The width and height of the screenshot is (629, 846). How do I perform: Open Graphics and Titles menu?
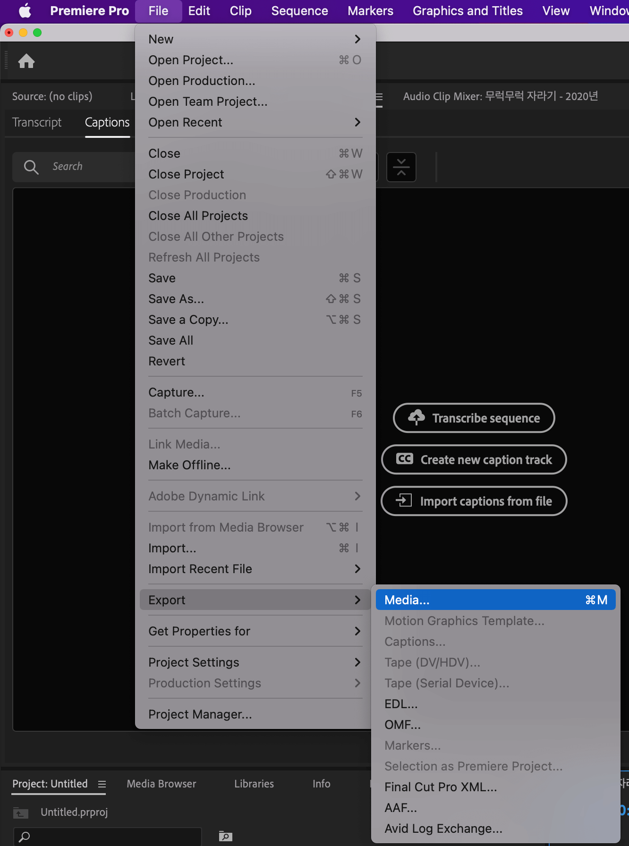[x=467, y=11]
